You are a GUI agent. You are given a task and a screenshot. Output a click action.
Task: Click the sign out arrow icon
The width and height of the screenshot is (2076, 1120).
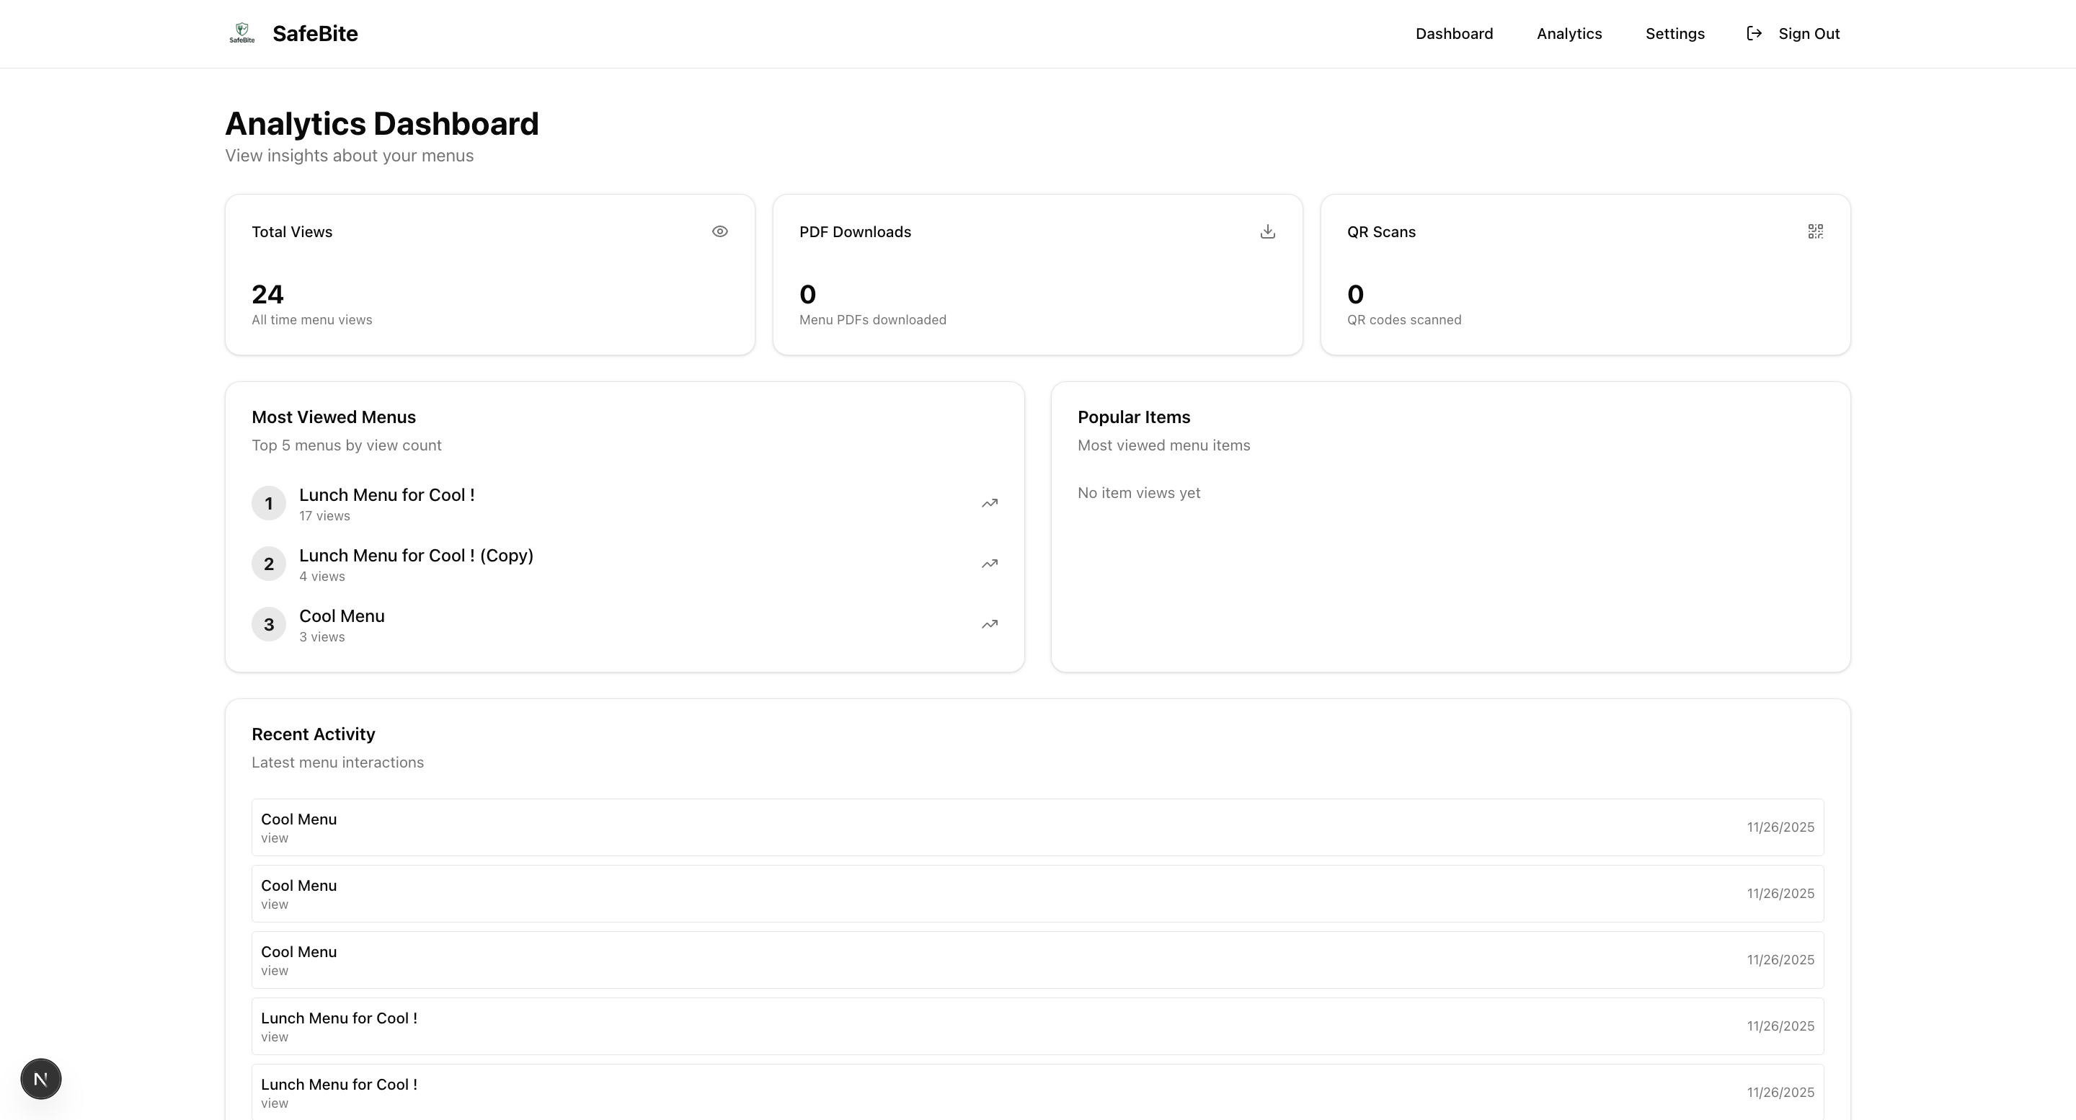[x=1754, y=34]
